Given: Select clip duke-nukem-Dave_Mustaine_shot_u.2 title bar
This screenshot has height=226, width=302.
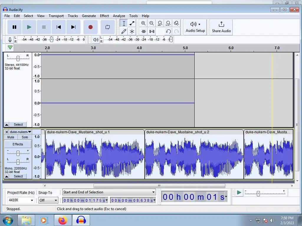Looking at the screenshot, I should [194, 132].
